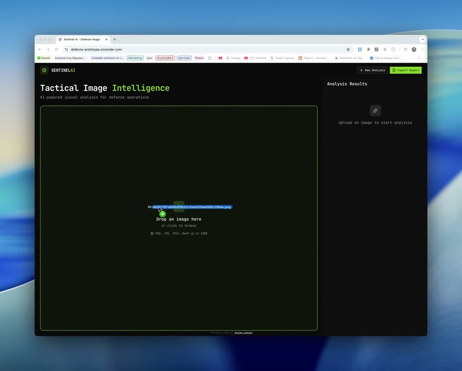Open the LinkedIn outreach bookmark
462x371 pixels.
[107, 58]
